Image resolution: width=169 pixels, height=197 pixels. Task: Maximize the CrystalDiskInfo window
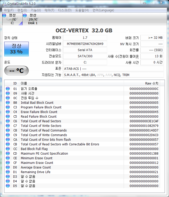(x=151, y=3)
